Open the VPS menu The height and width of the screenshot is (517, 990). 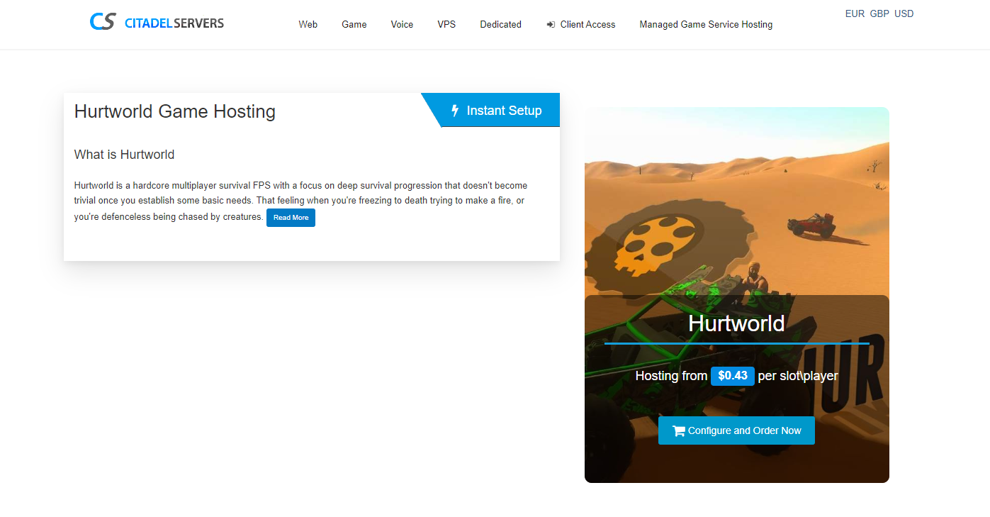tap(446, 24)
